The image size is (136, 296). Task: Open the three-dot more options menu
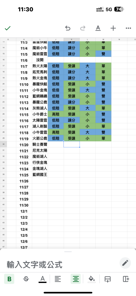click(x=128, y=28)
